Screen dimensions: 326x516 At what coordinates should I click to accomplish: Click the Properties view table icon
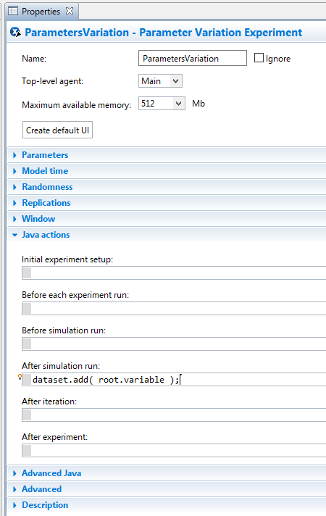(x=13, y=11)
